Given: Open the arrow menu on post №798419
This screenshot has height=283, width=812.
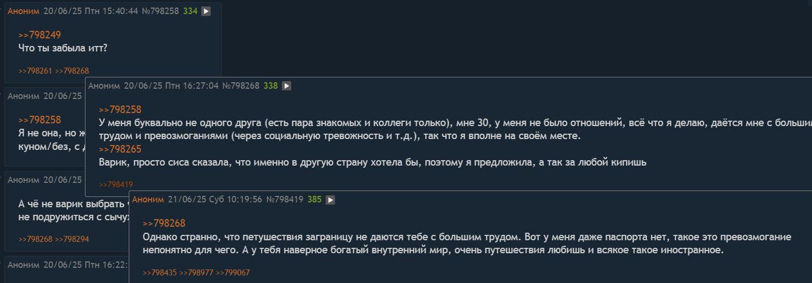Looking at the screenshot, I should point(331,200).
